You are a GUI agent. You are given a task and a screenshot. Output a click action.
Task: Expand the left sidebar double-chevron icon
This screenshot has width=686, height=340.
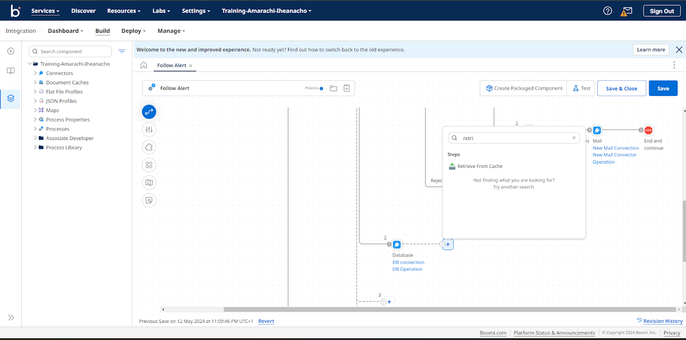[11, 317]
